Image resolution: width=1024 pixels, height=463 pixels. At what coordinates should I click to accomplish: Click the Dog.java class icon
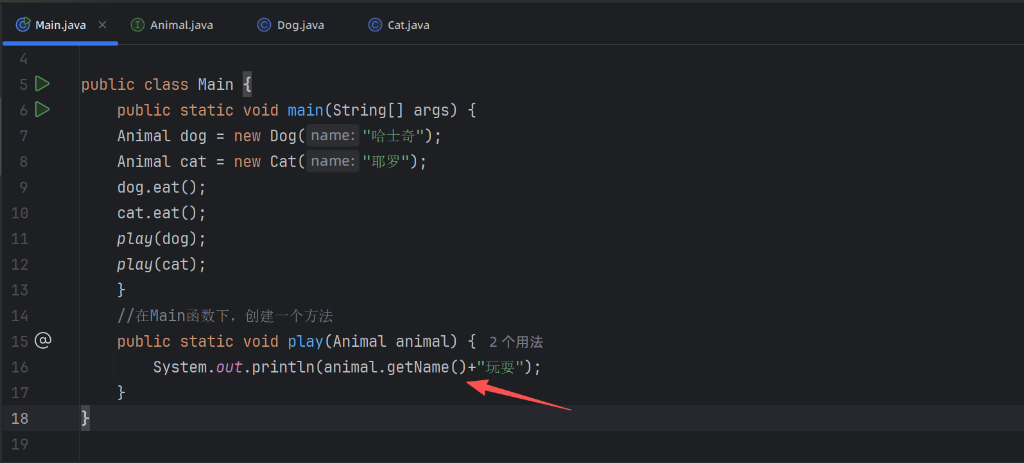[264, 25]
